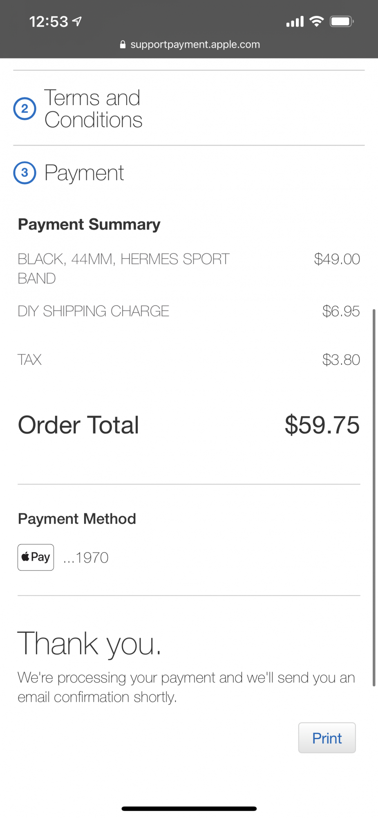Tap the Hermes Sport Band line item

[x=123, y=268]
